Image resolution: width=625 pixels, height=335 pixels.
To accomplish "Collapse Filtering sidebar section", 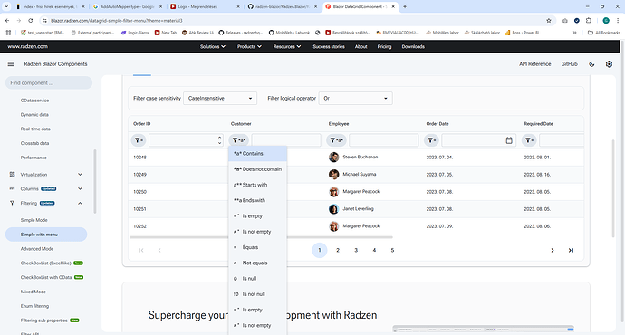I will click(80, 203).
